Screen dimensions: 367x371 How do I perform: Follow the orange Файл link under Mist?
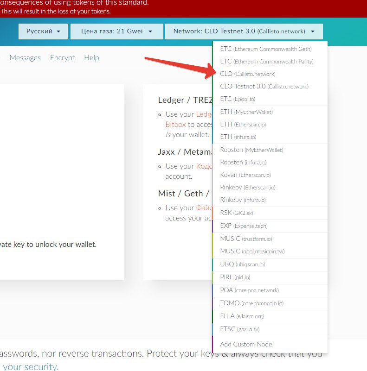[x=204, y=208]
